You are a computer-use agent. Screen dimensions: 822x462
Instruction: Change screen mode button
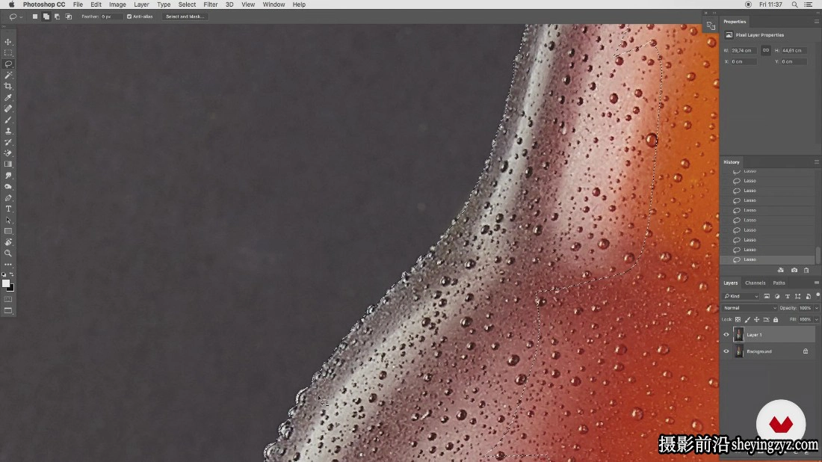pos(8,311)
